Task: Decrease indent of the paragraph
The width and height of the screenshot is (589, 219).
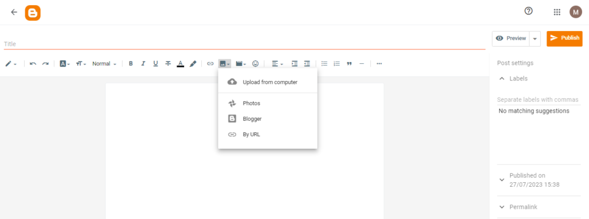Action: [307, 64]
